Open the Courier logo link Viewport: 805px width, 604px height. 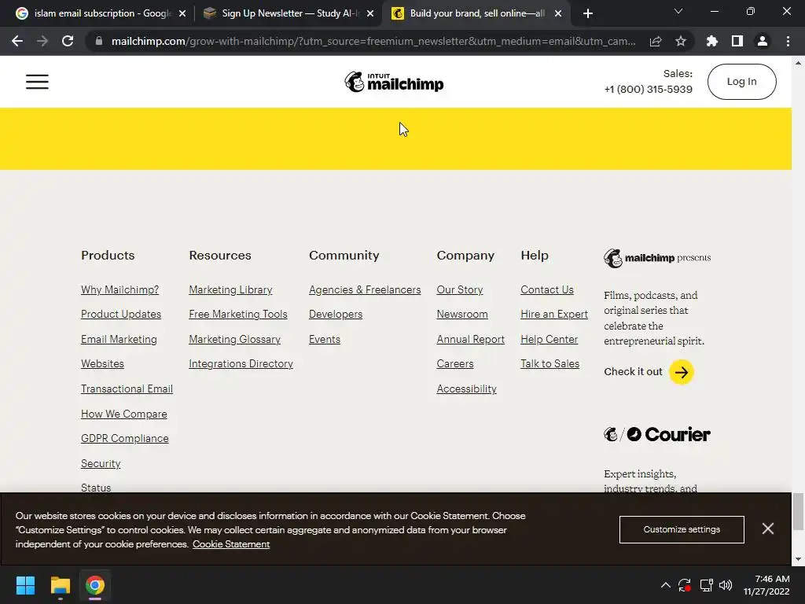657,434
